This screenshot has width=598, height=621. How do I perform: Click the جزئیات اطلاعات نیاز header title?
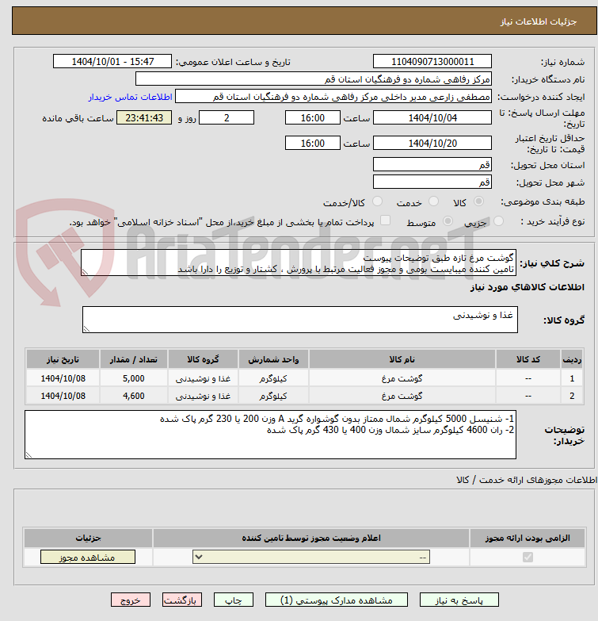pos(539,21)
